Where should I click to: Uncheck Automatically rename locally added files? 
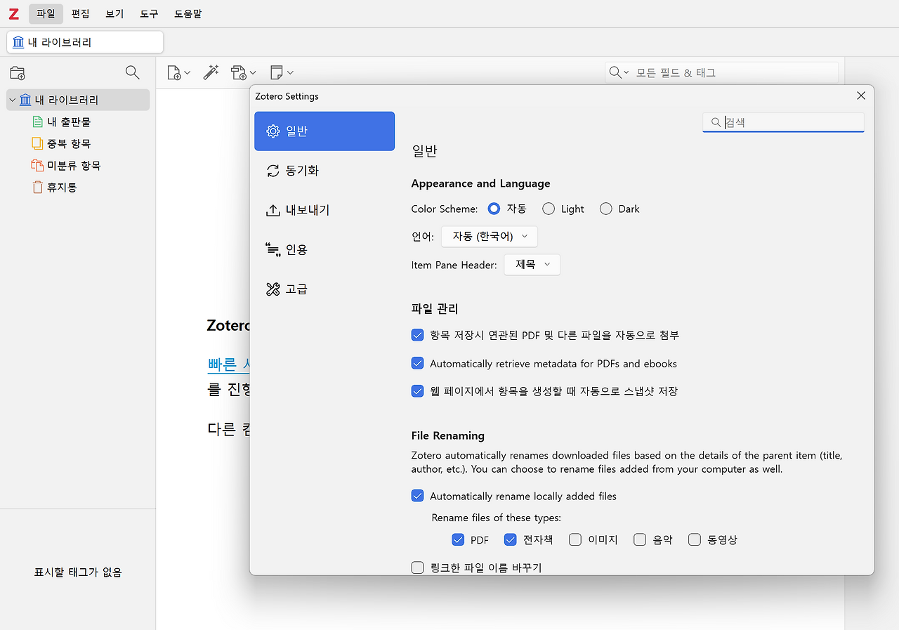[418, 496]
